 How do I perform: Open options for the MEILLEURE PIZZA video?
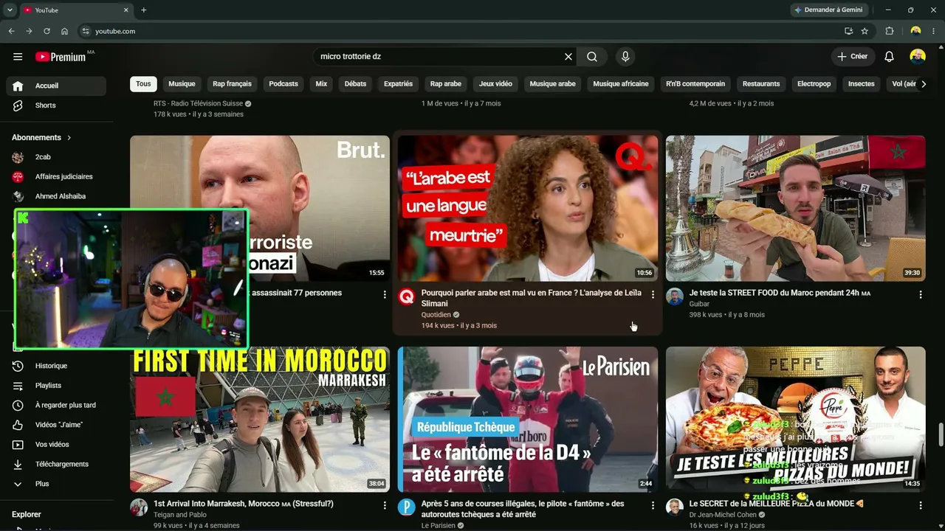click(921, 505)
